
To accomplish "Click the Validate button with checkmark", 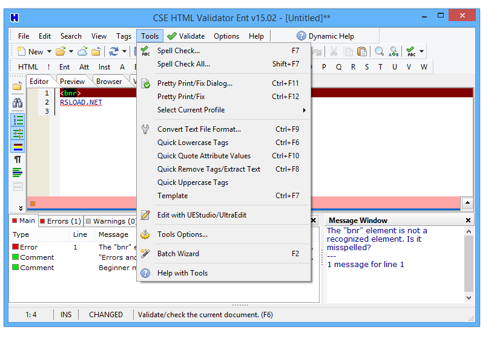I will point(186,36).
